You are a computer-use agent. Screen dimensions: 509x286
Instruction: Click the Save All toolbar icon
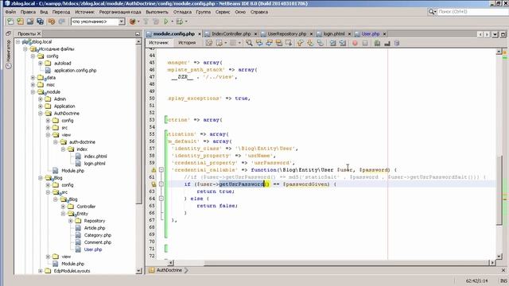[41, 21]
